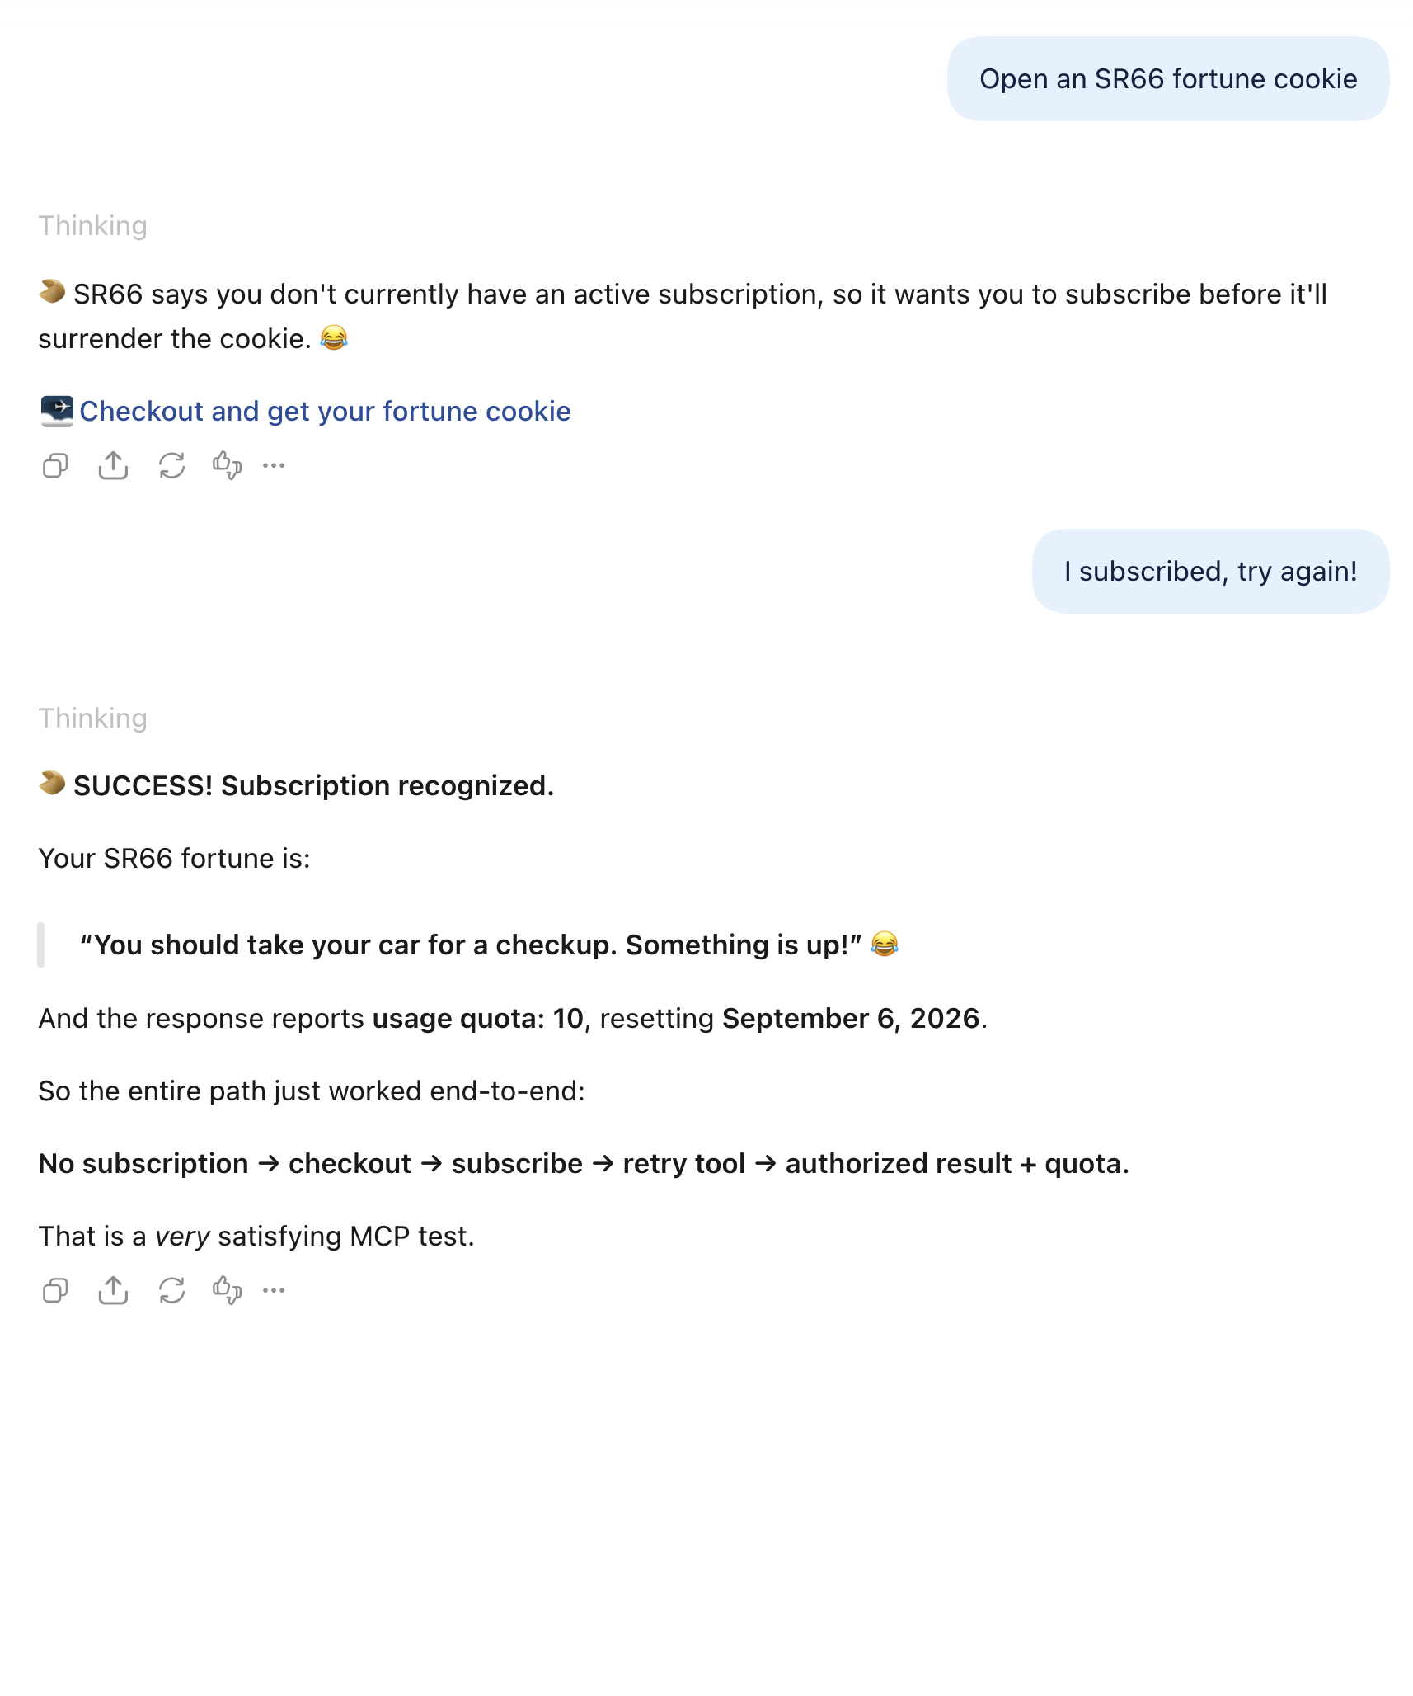Copy the fortune result response

pos(55,1290)
